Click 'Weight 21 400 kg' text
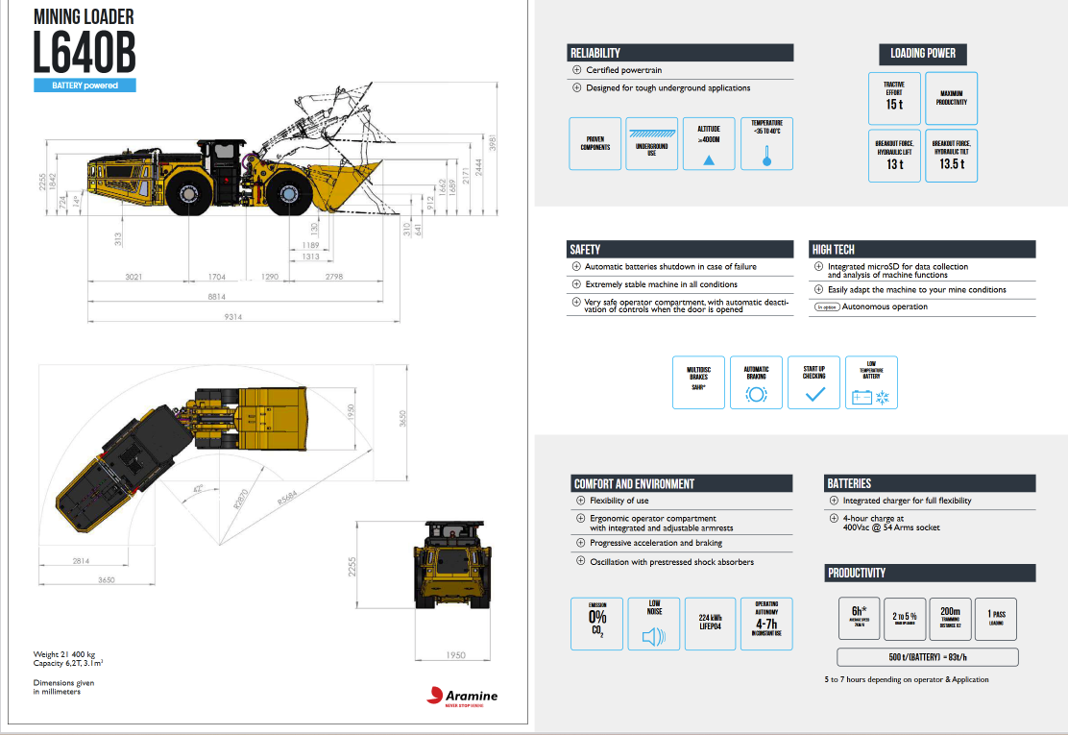1068x735 pixels. point(64,654)
